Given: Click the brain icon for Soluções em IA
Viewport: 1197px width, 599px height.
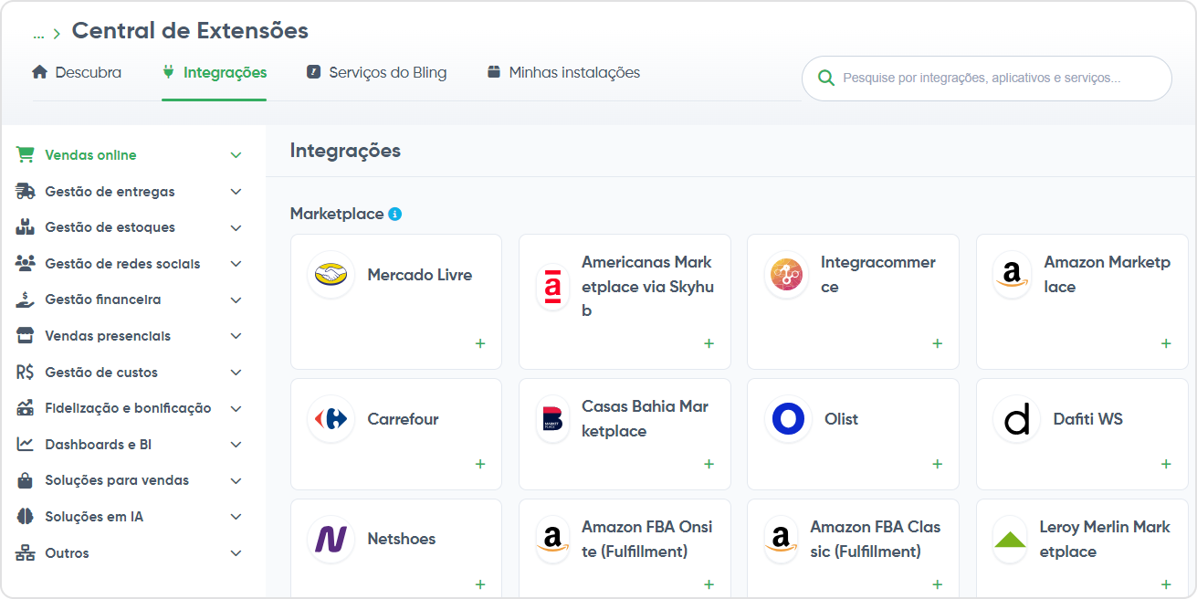Looking at the screenshot, I should click(25, 517).
